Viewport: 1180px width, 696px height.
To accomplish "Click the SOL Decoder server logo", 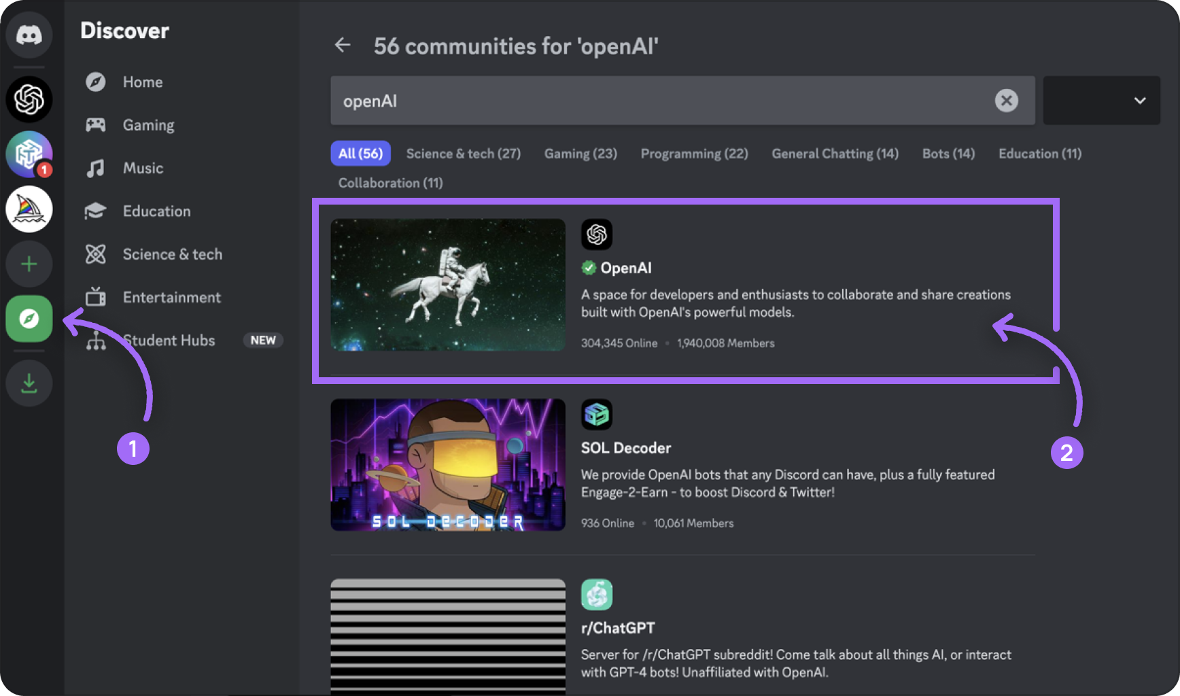I will click(597, 415).
